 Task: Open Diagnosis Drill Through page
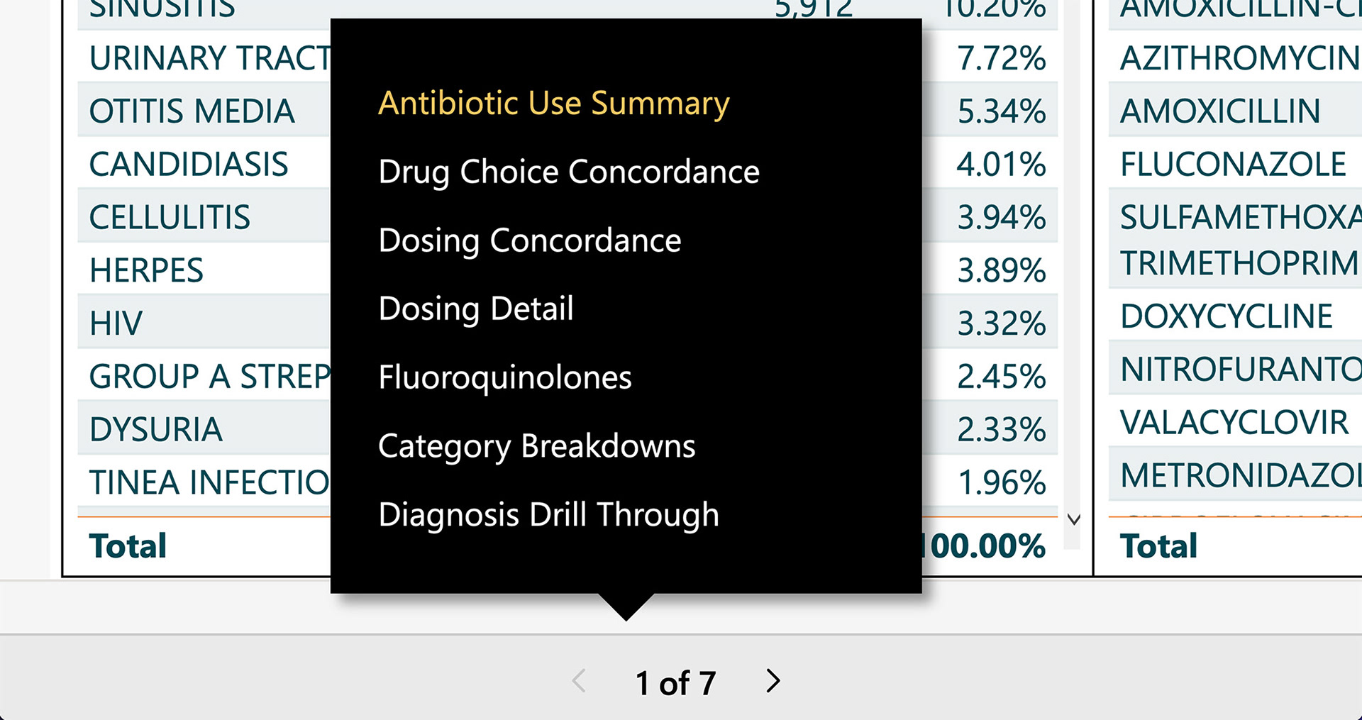coord(549,516)
